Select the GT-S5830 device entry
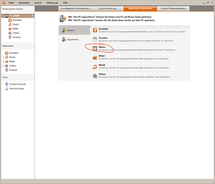This screenshot has width=215, height=184. pyautogui.click(x=18, y=16)
